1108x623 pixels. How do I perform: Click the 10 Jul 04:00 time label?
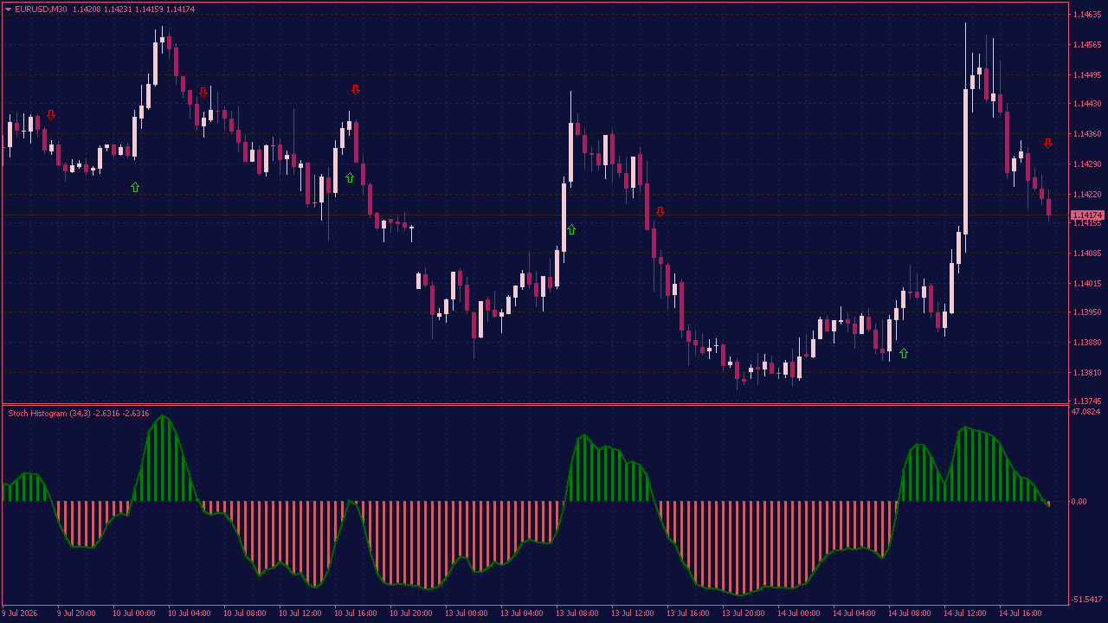tap(189, 613)
